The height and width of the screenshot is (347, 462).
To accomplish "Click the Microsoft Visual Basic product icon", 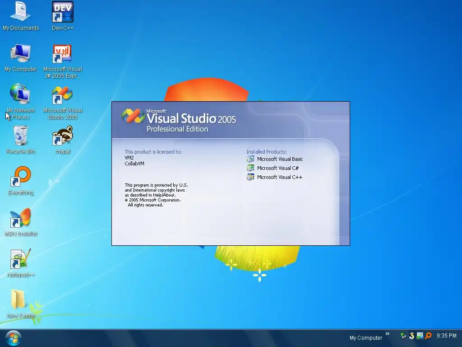I will click(250, 159).
